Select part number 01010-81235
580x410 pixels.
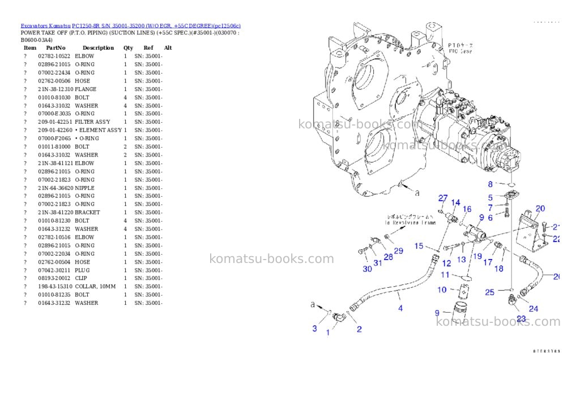[54, 295]
